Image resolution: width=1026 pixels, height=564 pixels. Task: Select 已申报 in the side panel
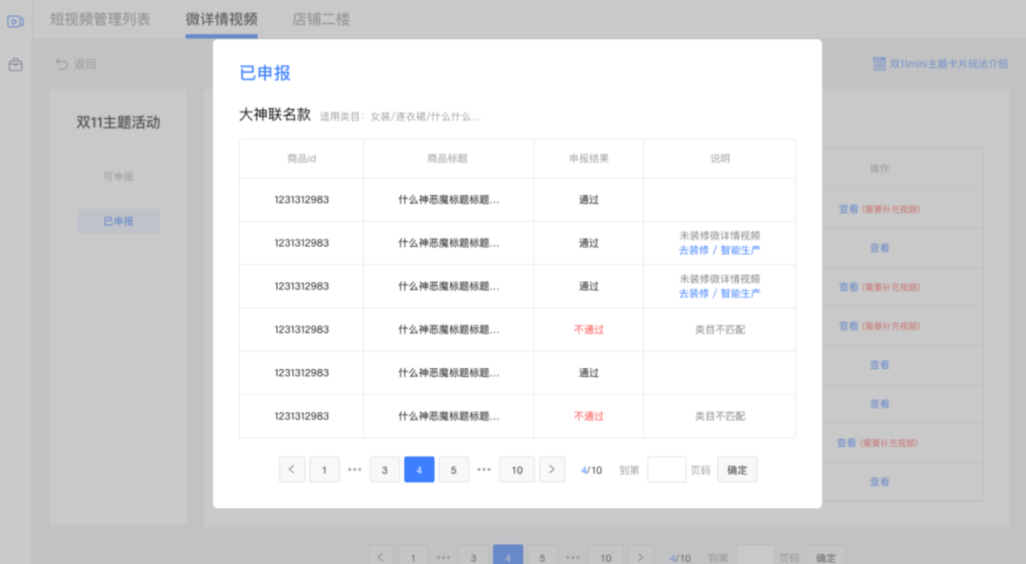119,221
